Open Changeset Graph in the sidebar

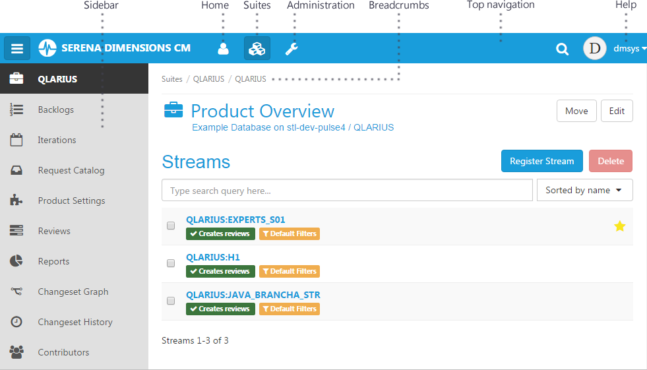click(75, 292)
